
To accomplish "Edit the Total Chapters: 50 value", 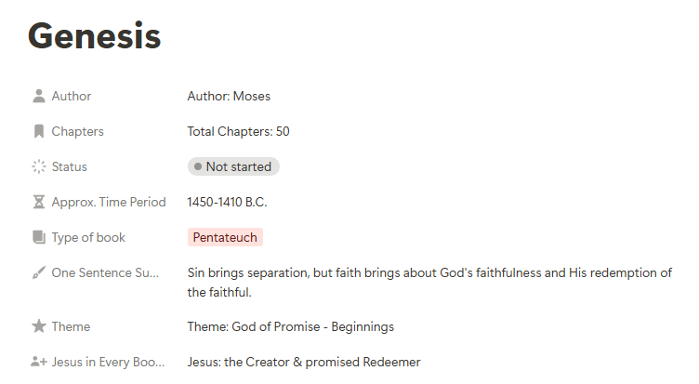I will (238, 131).
